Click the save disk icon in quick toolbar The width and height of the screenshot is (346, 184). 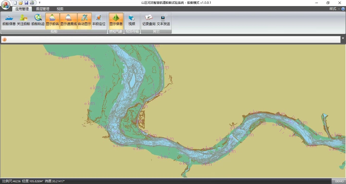coord(26,3)
